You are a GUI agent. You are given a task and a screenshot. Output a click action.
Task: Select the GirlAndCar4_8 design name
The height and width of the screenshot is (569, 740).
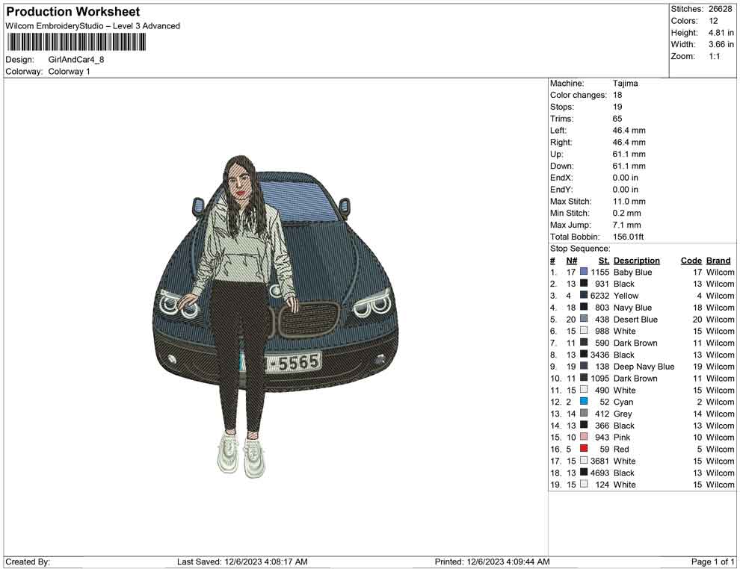pyautogui.click(x=76, y=59)
